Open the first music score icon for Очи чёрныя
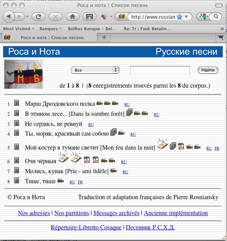The image size is (227, 241). (63, 158)
